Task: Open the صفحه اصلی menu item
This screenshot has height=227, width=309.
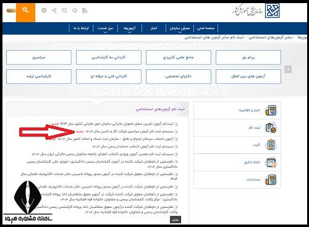Action: pyautogui.click(x=206, y=28)
